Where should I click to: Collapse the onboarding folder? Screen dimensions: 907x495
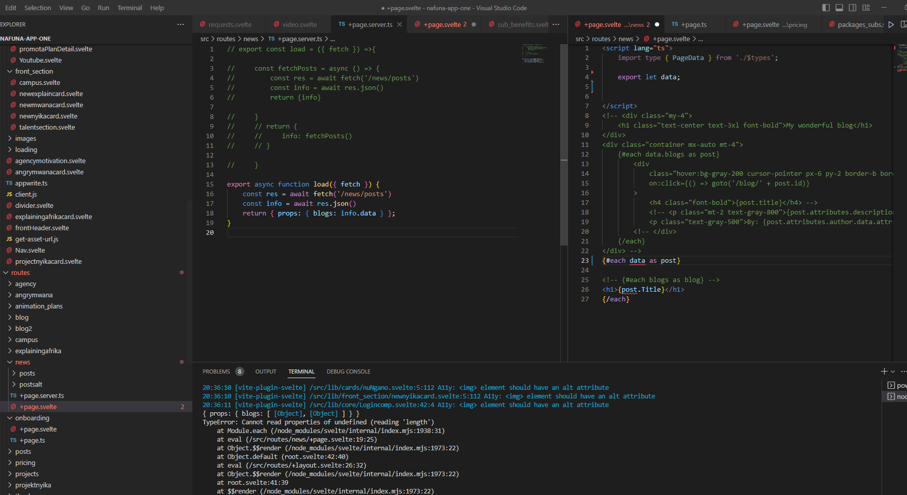pos(32,418)
